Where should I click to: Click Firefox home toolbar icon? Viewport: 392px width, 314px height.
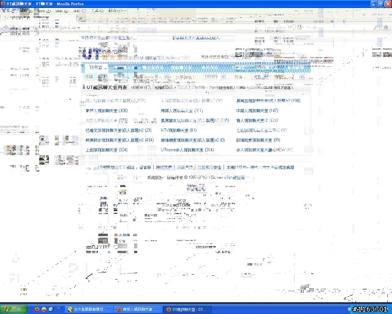[x=386, y=28]
